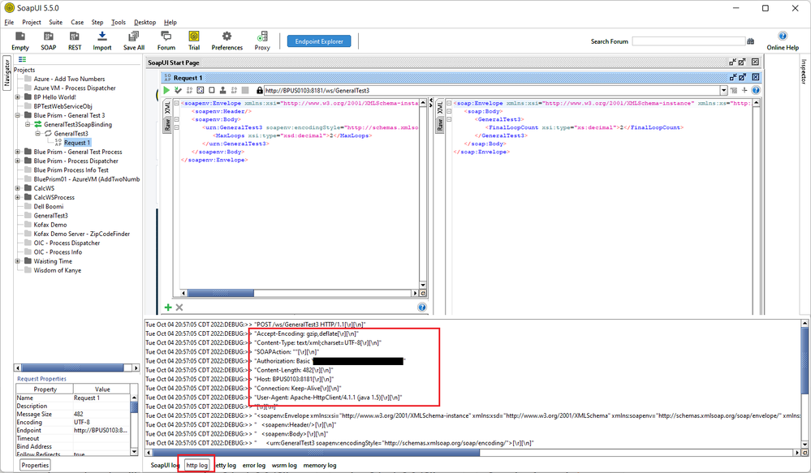Switch to the error log tab
The width and height of the screenshot is (811, 473).
pos(254,465)
